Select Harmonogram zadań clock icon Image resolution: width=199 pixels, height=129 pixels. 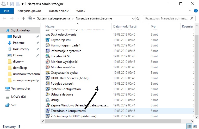coord(48,45)
